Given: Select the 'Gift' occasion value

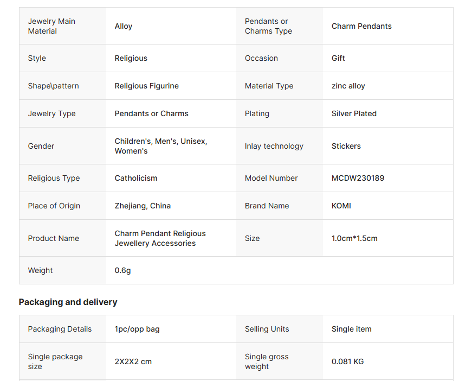Looking at the screenshot, I should pos(338,58).
